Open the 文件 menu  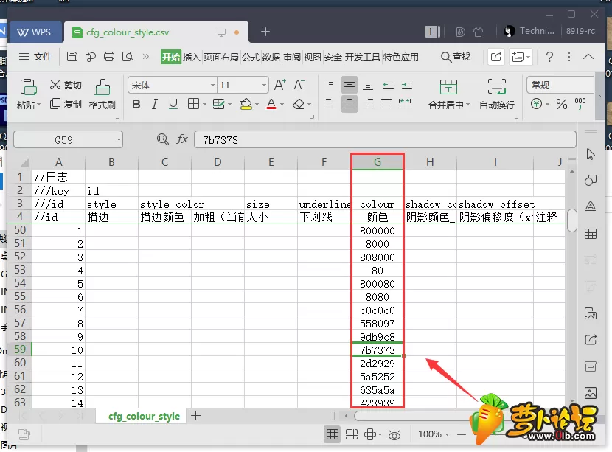coord(35,57)
